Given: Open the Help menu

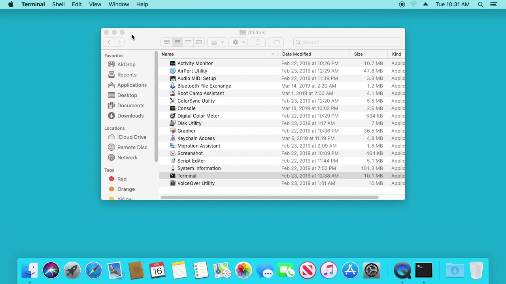Looking at the screenshot, I should click(142, 4).
